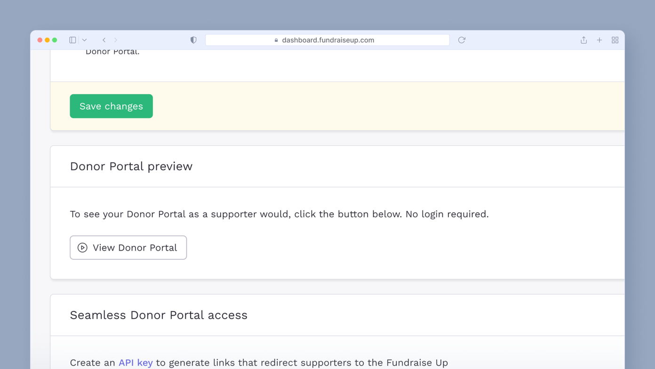Click the padlock icon in the address bar
The image size is (655, 369).
pos(276,40)
